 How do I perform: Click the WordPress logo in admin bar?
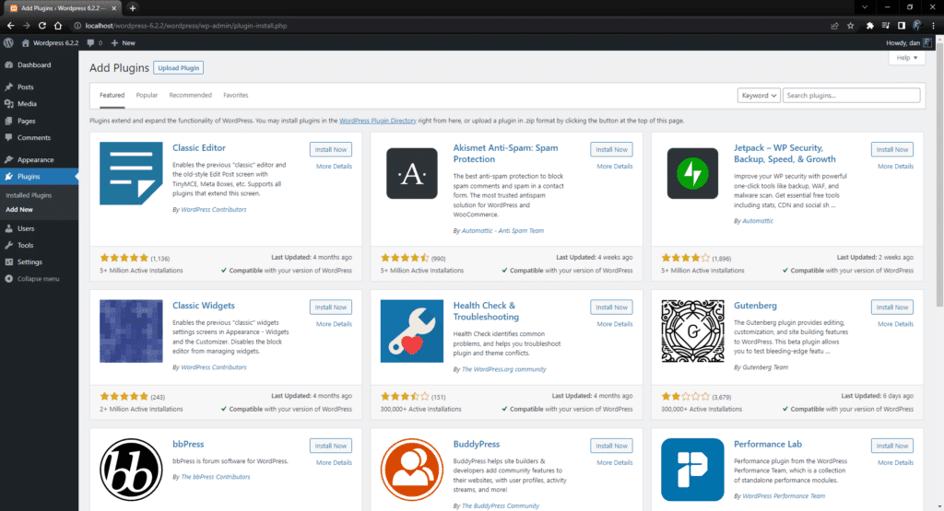[x=8, y=42]
